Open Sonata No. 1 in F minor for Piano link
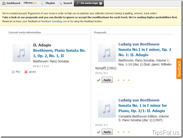Image resolution: width=183 pixels, height=138 pixels. tap(143, 108)
